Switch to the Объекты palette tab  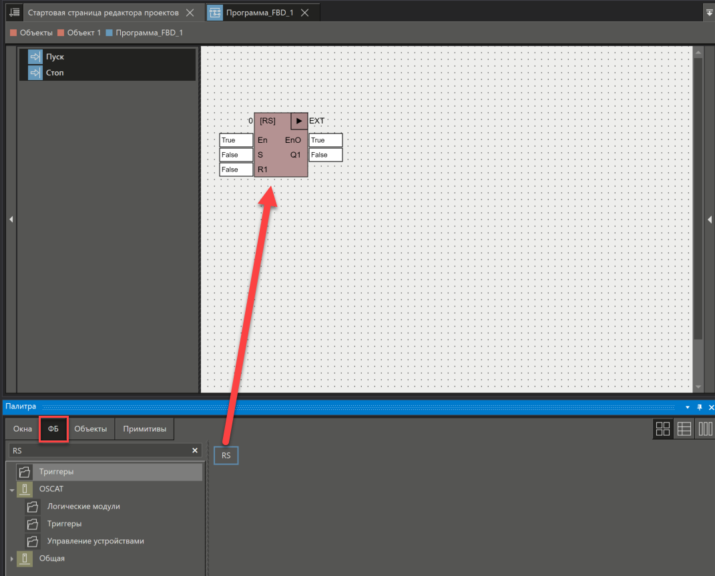click(x=90, y=429)
